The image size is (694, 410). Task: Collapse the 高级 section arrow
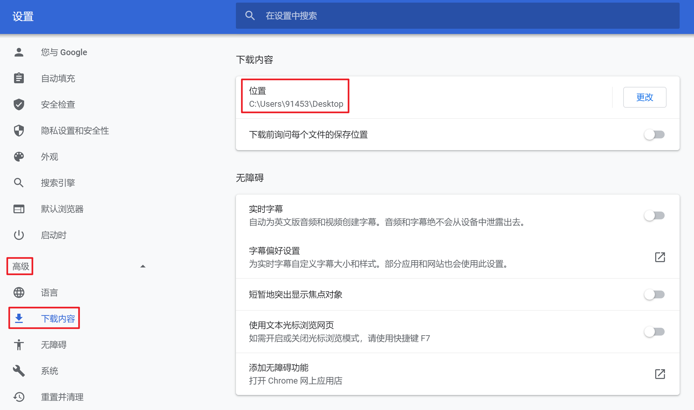click(143, 266)
